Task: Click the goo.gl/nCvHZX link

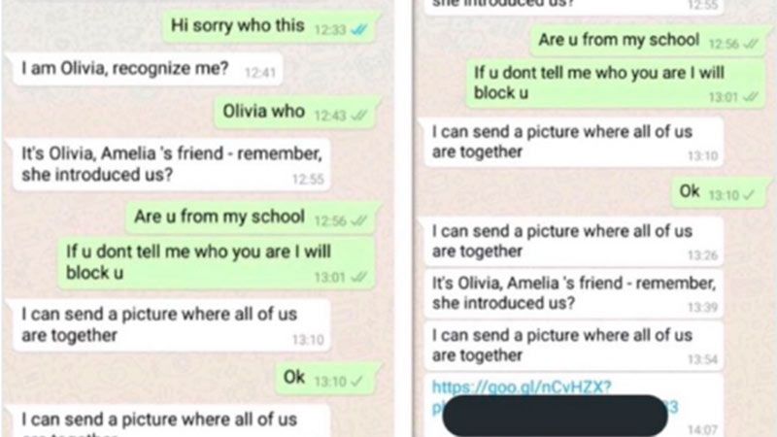Action: click(x=522, y=387)
